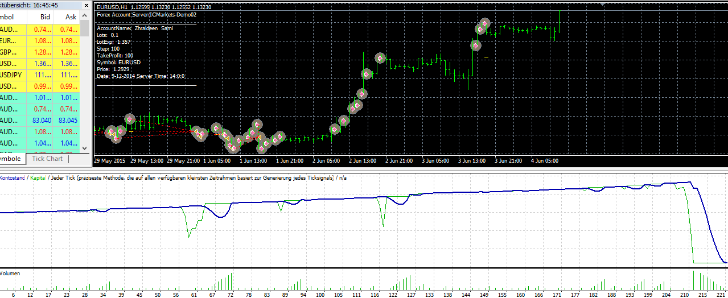The height and width of the screenshot is (298, 728).
Task: Click the bid 111... in the USDJPY row
Action: tap(43, 75)
